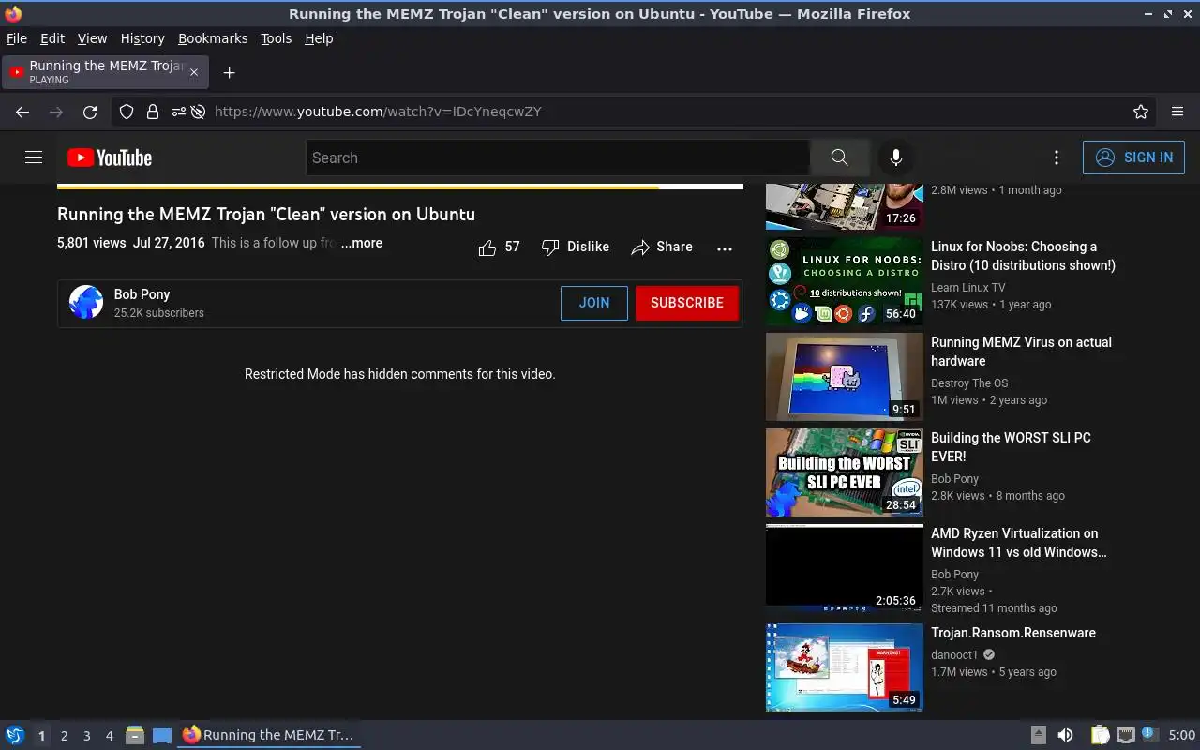This screenshot has height=750, width=1200.
Task: Open the Linux for Noobs 56:40 thumbnail
Action: pyautogui.click(x=845, y=281)
